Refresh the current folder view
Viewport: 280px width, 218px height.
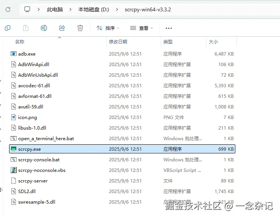[8, 9]
